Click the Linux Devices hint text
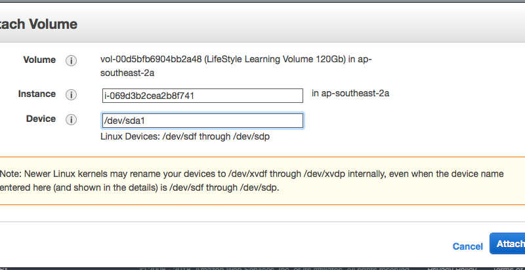525x270 pixels. point(185,137)
